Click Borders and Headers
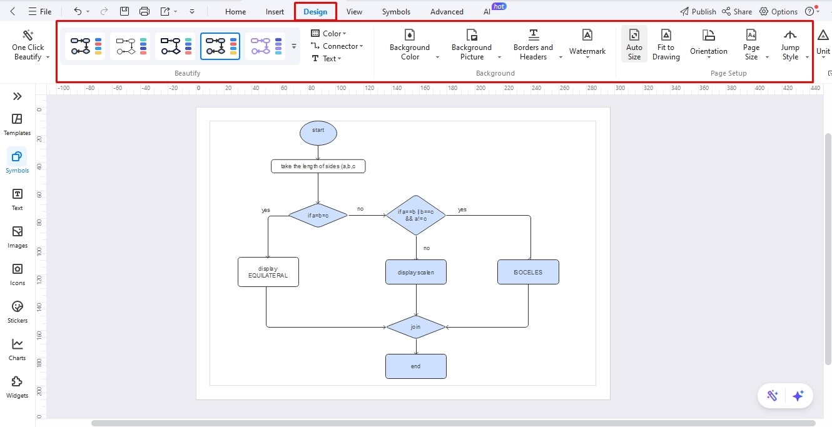The width and height of the screenshot is (832, 427). [533, 45]
